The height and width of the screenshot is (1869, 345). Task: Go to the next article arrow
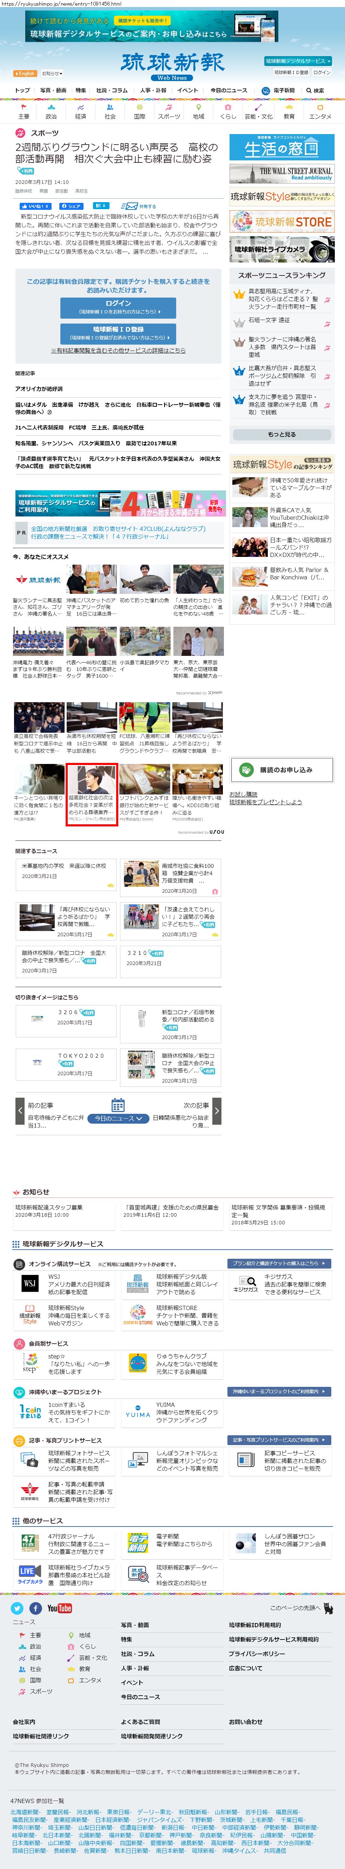(217, 1111)
